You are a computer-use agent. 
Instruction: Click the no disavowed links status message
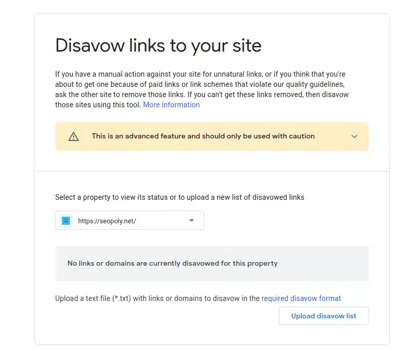coord(172,263)
